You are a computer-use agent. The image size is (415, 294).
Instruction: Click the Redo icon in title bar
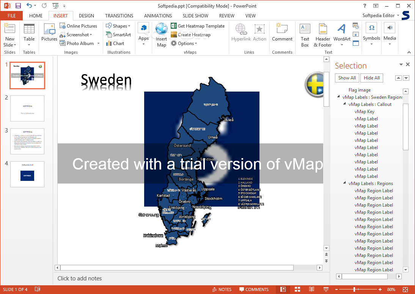(x=44, y=6)
